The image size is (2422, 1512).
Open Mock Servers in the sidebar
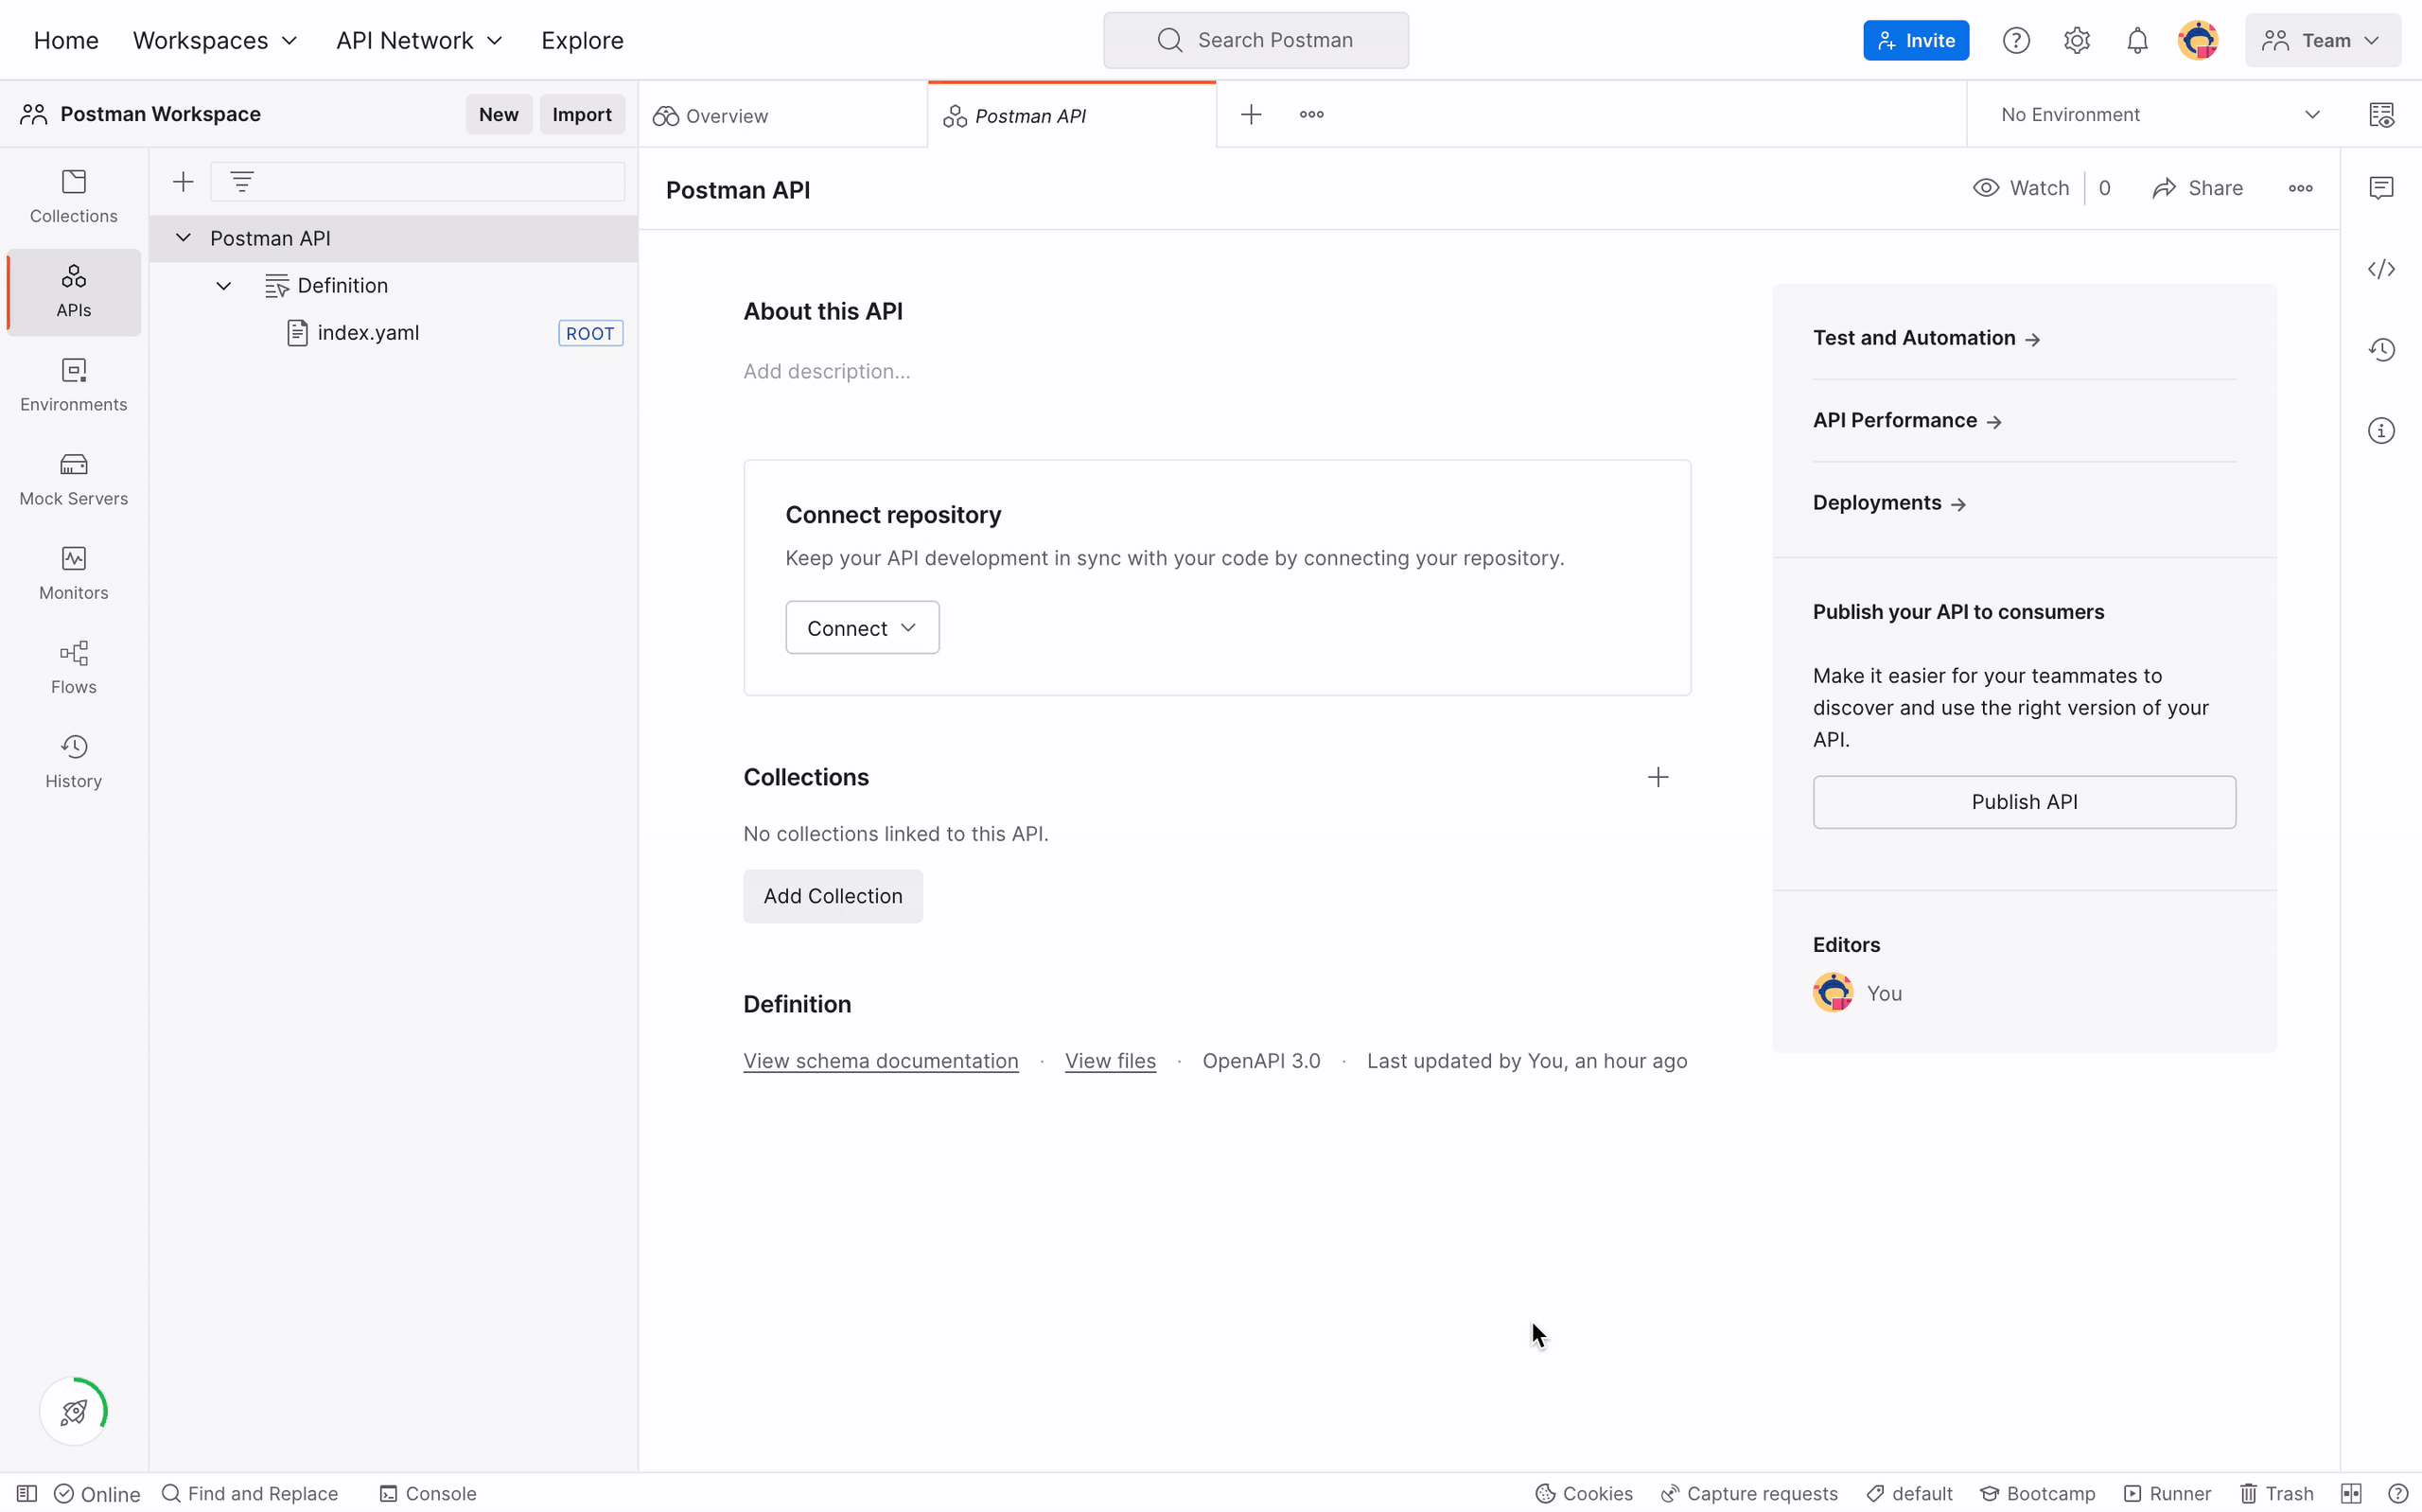click(x=73, y=479)
